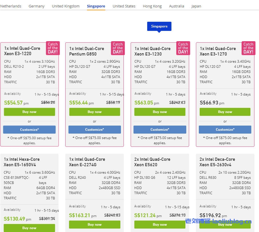Click the blue Singapore tooltip label

click(159, 26)
